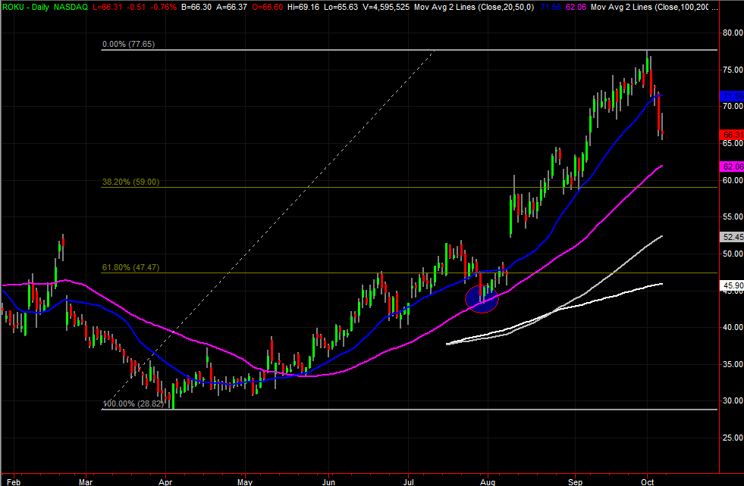The width and height of the screenshot is (744, 486).
Task: Click the Sep label on time axis
Action: click(578, 480)
